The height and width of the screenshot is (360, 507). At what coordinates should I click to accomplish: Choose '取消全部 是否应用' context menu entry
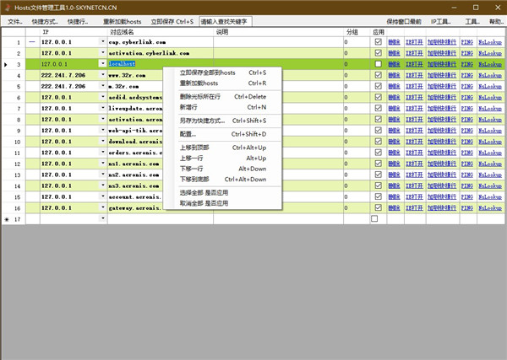coord(204,203)
